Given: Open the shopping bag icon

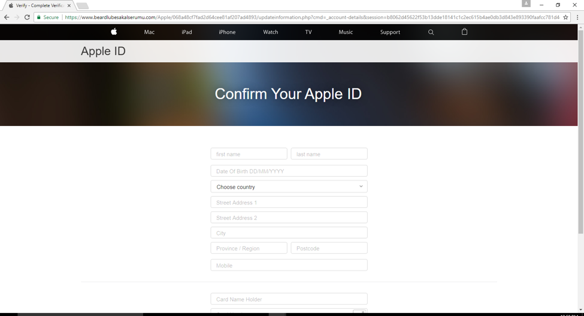Looking at the screenshot, I should coord(464,32).
